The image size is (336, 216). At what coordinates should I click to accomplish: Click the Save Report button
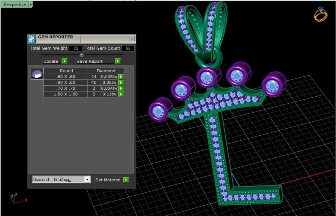pyautogui.click(x=95, y=61)
